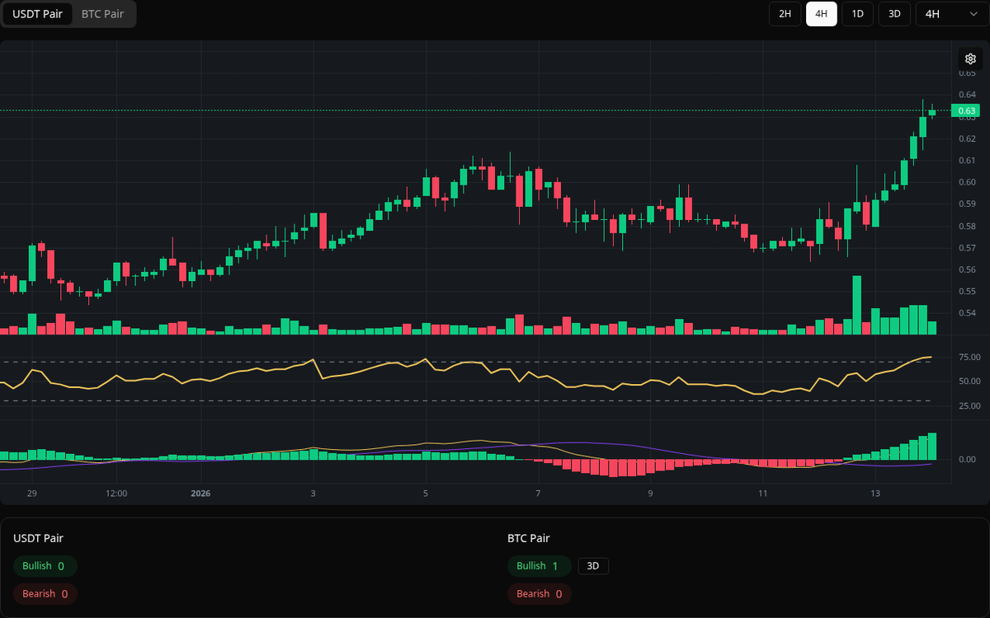The image size is (990, 618).
Task: Click the BTC Pair Bullish 1 badge
Action: (540, 566)
